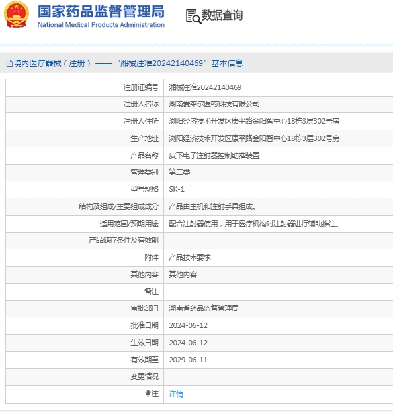The height and width of the screenshot is (412, 393).
Task: Select model specification SK-1
Action: pyautogui.click(x=177, y=189)
